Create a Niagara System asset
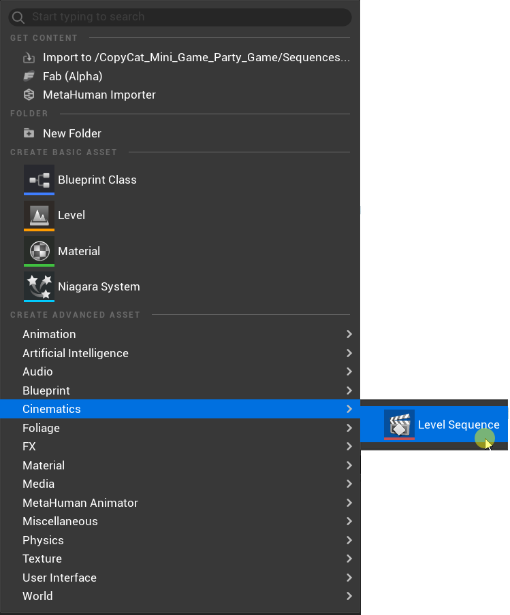Image resolution: width=510 pixels, height=615 pixels. click(x=99, y=286)
